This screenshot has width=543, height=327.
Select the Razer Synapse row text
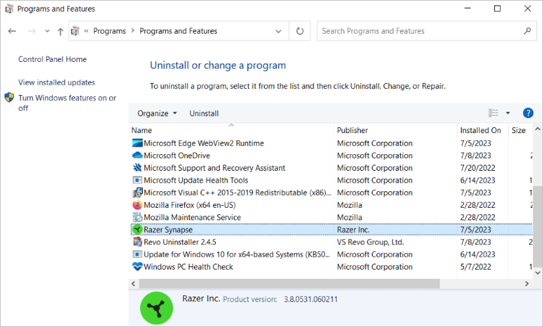pyautogui.click(x=168, y=229)
